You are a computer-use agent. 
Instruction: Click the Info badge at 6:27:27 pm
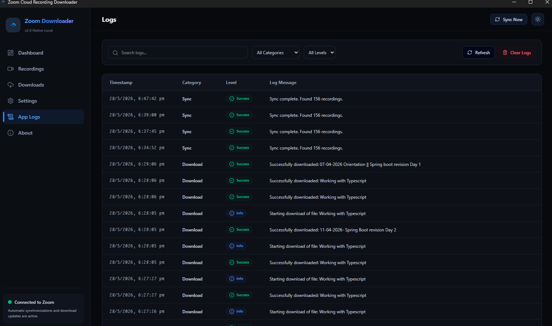coord(236,279)
